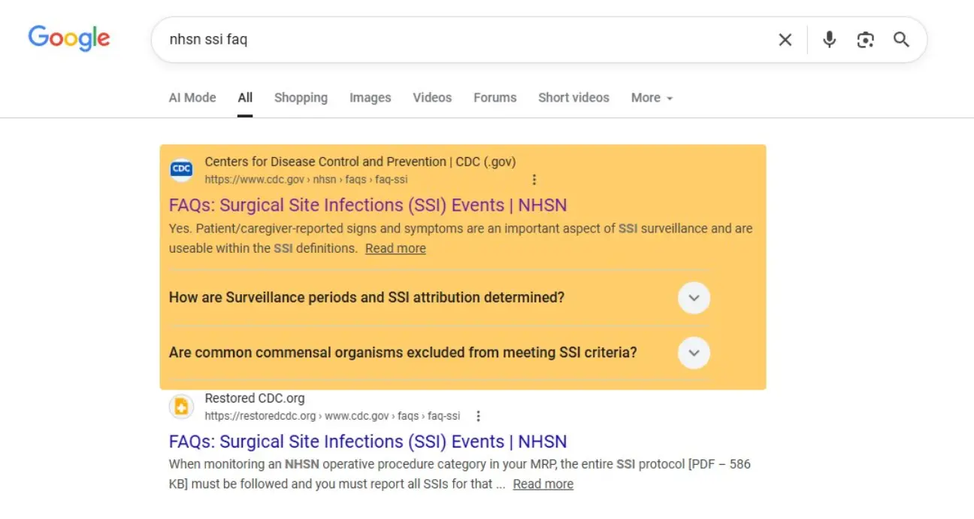Viewport: 974px width, 519px height.
Task: Click the restoredcdc.org breadcrumb URL
Action: 332,416
